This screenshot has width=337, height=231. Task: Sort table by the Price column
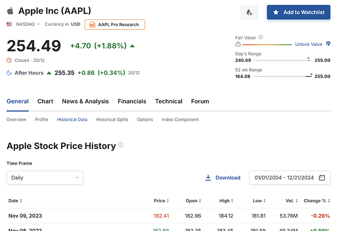coord(161,201)
